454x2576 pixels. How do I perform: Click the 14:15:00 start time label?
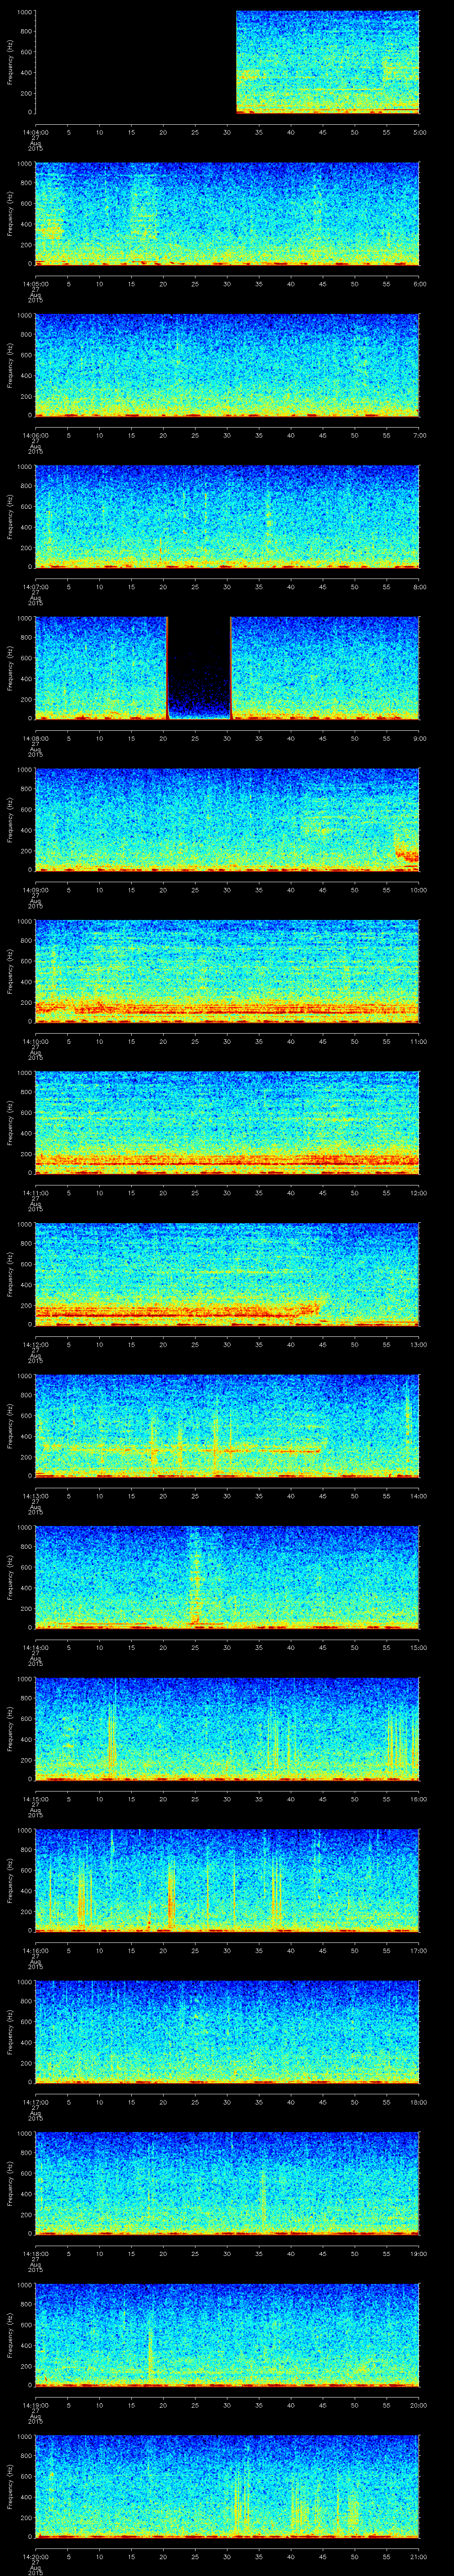35,1798
